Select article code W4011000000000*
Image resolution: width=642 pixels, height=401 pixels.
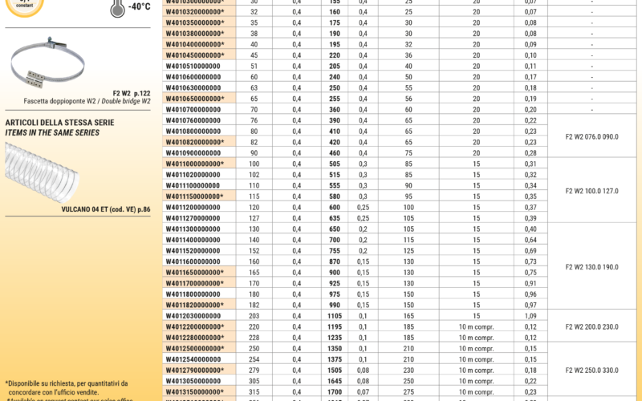point(195,164)
